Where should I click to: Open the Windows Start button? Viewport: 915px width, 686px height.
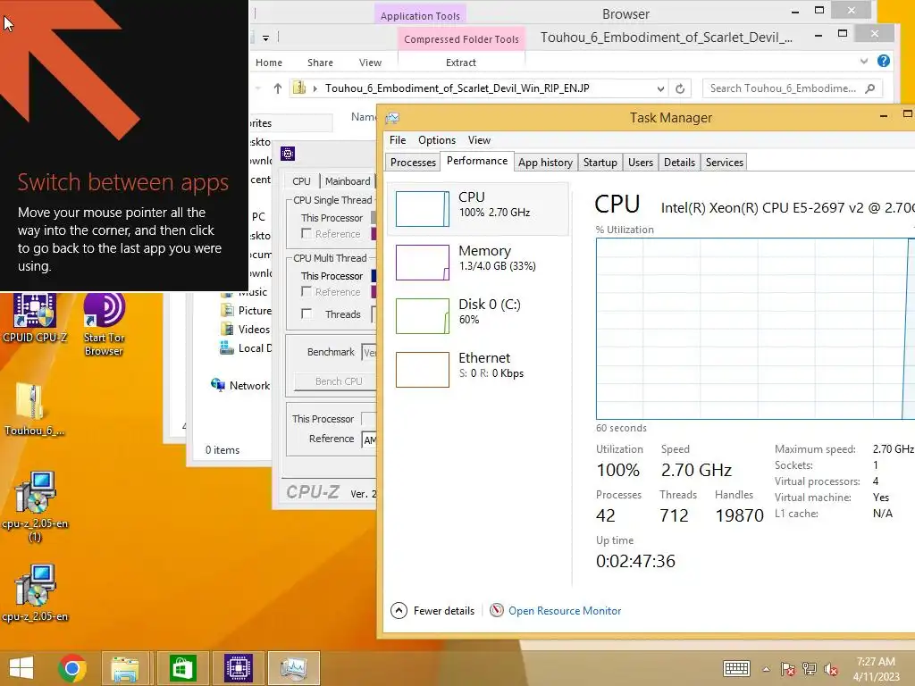(x=21, y=668)
